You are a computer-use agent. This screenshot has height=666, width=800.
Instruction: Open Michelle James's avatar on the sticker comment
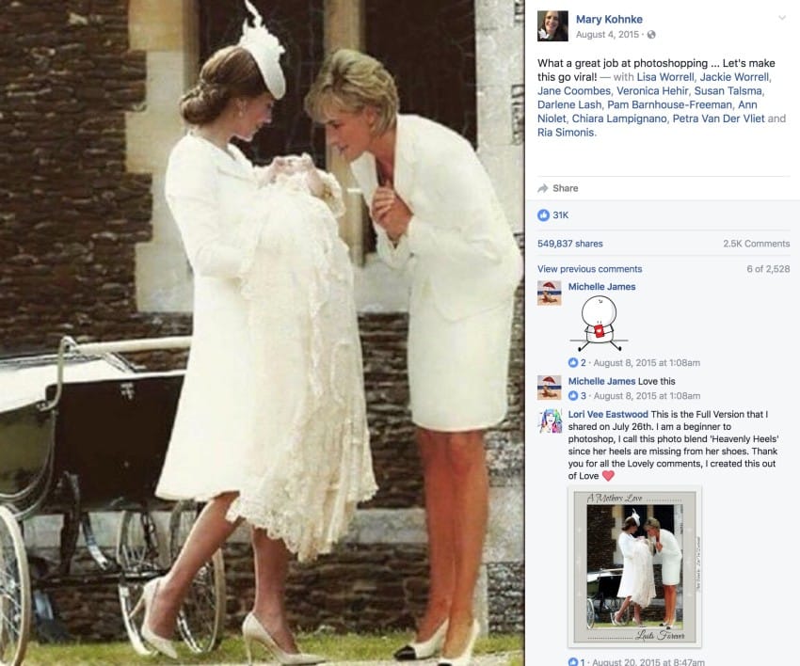point(550,293)
